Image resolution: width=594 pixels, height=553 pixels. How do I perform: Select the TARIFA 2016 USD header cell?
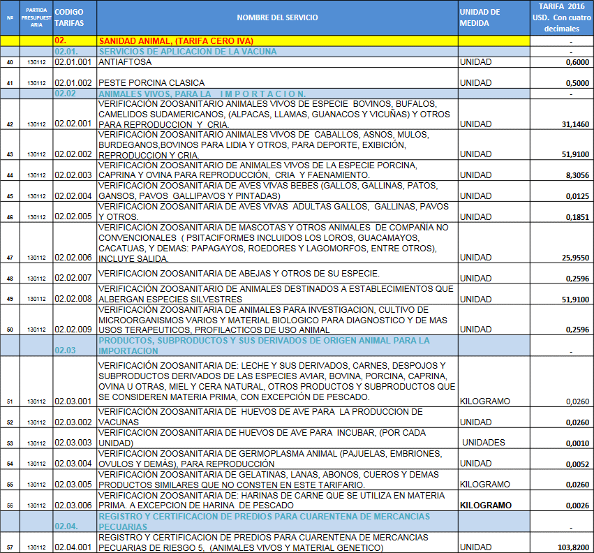click(x=560, y=17)
